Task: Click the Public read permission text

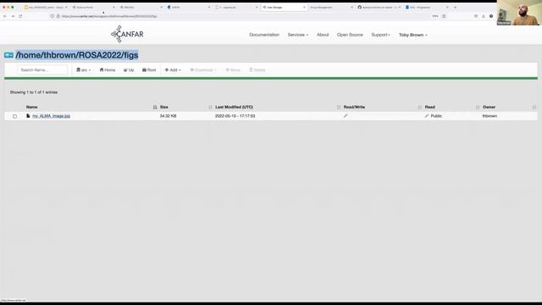Action: pos(436,116)
